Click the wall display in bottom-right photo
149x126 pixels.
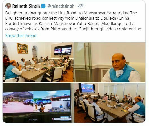87,88
